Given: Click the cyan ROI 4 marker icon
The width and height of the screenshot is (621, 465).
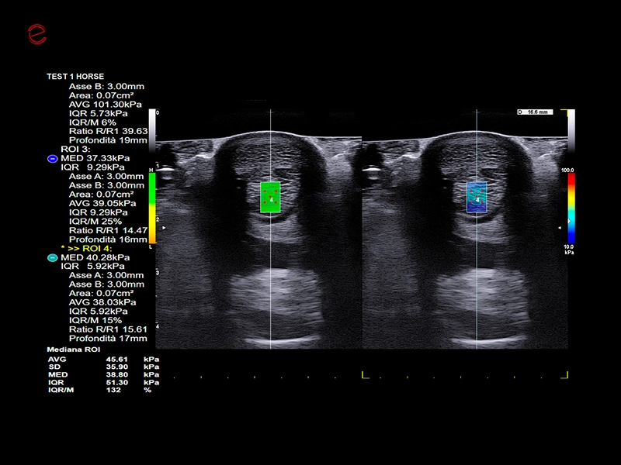Looking at the screenshot, I should click(x=52, y=257).
